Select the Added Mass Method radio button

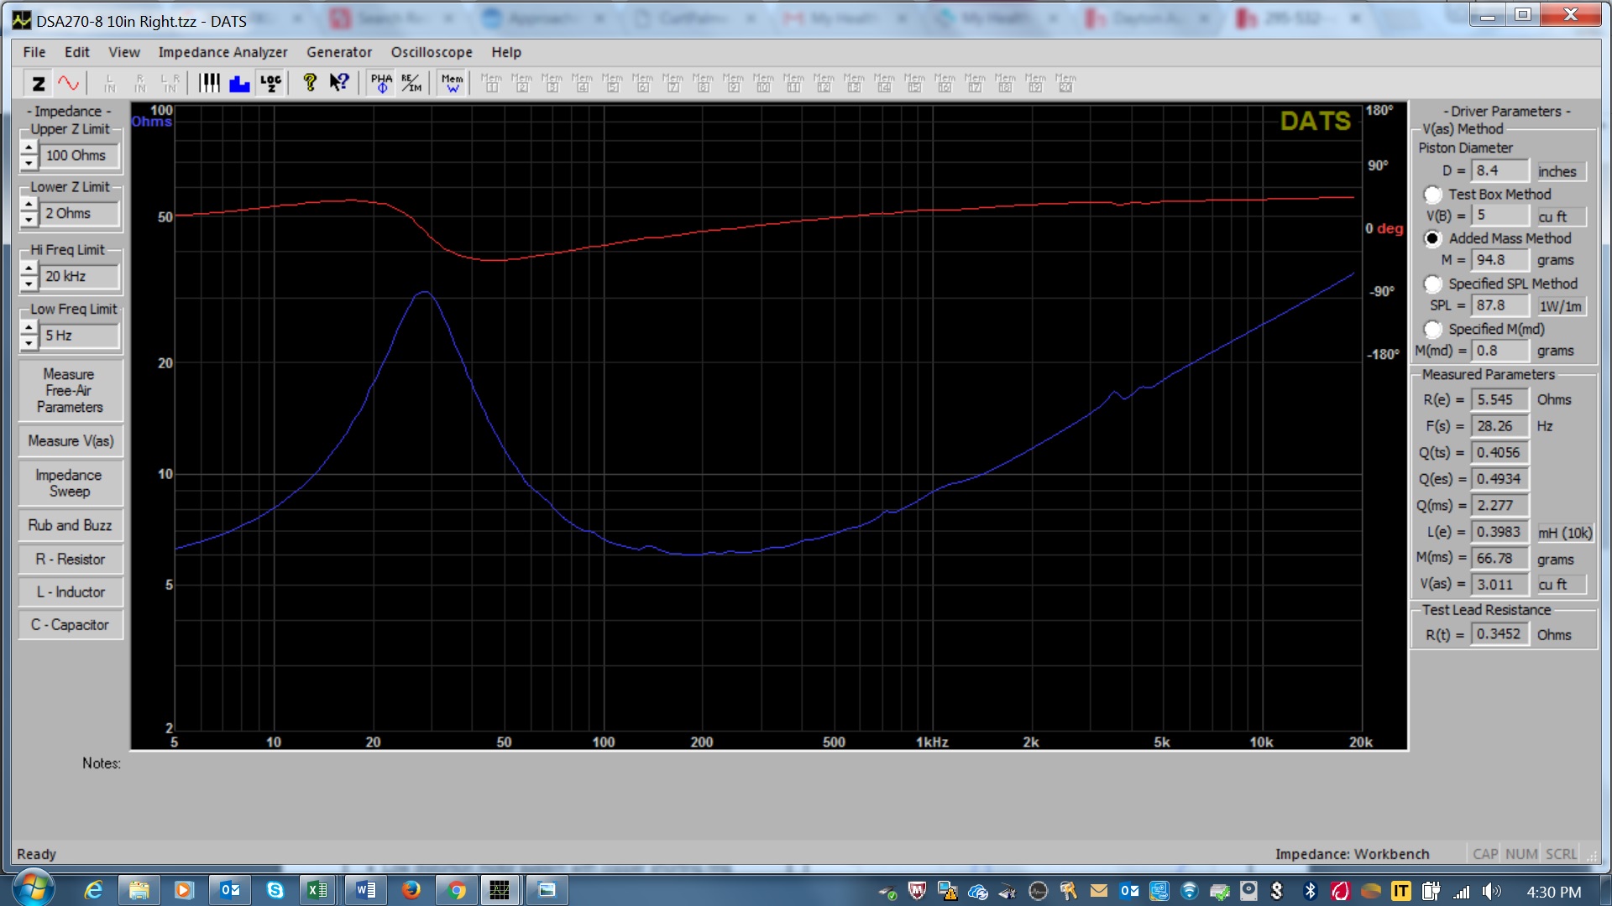(1433, 239)
